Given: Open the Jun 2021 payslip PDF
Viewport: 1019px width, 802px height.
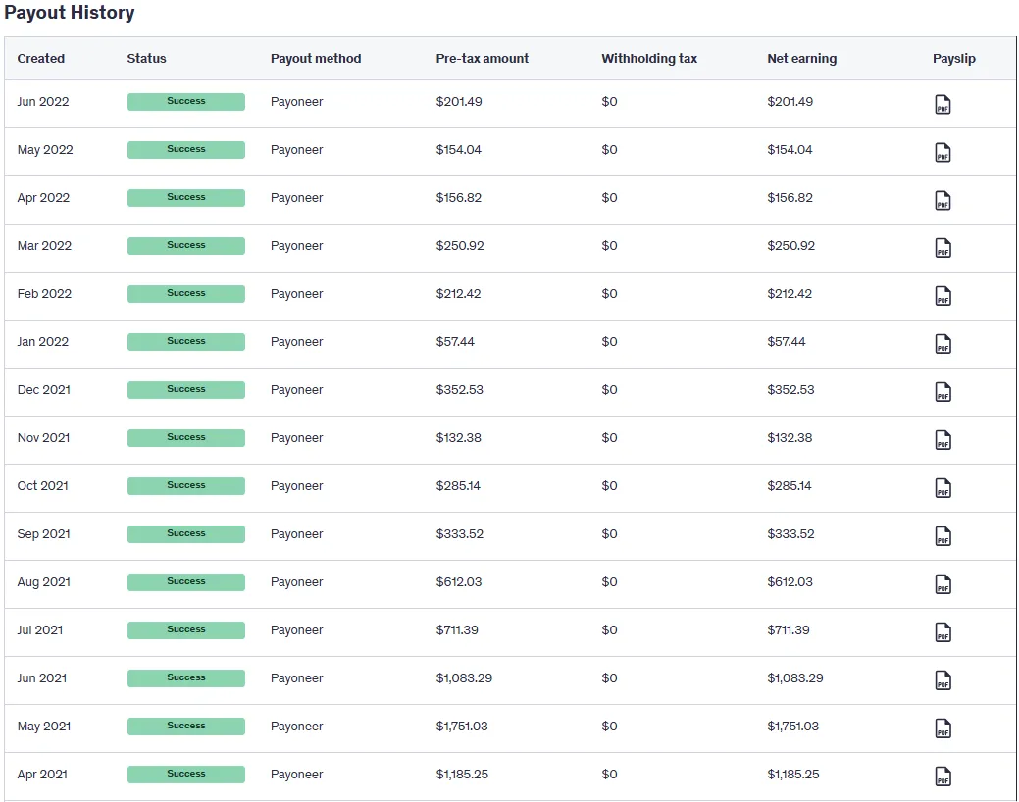Looking at the screenshot, I should pos(943,681).
